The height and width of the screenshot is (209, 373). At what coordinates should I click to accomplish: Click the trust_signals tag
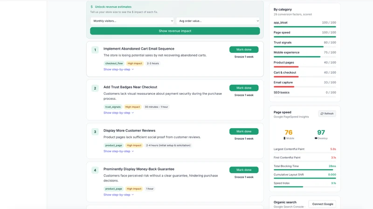(113, 107)
